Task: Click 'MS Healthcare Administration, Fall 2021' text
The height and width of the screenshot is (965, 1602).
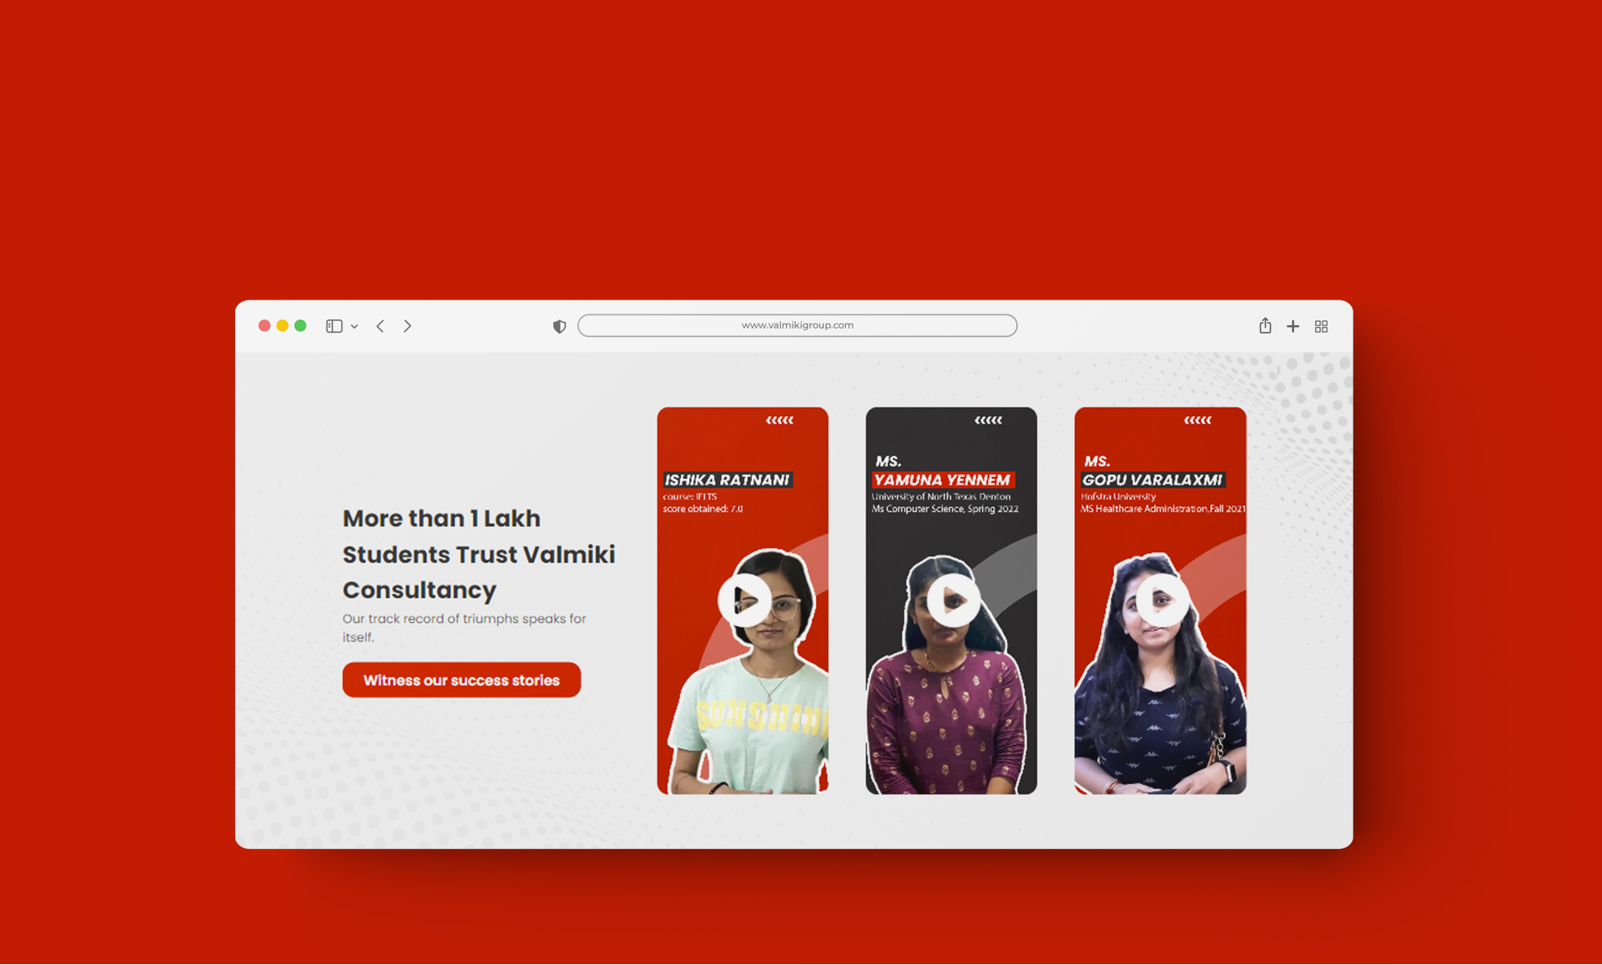Action: coord(1163,509)
